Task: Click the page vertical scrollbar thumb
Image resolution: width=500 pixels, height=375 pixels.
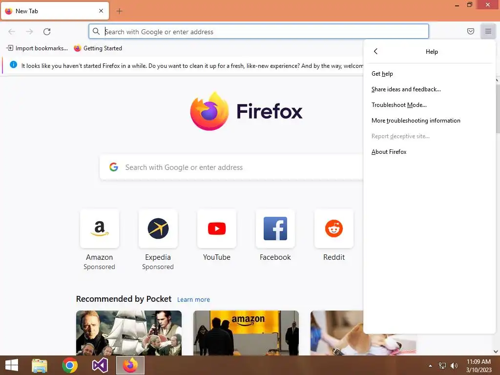Action: (x=498, y=109)
